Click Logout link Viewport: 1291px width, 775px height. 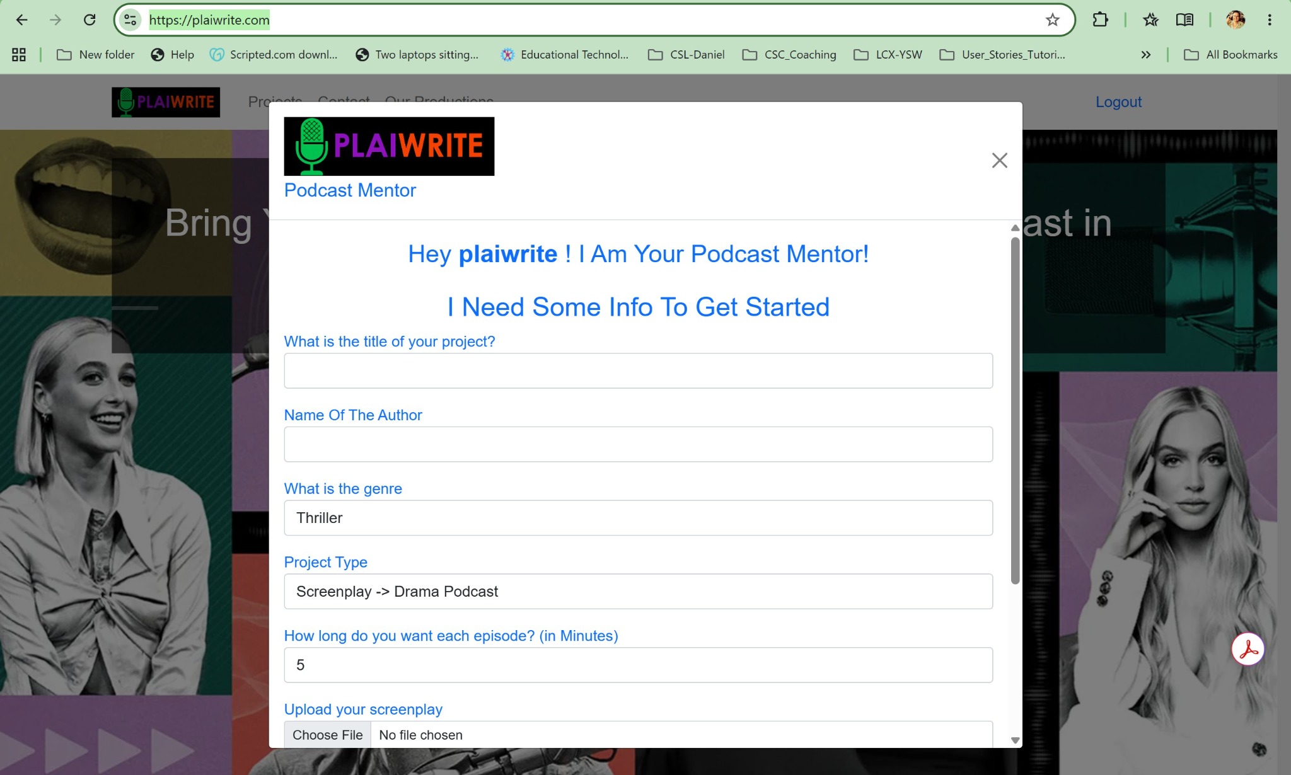(1118, 102)
